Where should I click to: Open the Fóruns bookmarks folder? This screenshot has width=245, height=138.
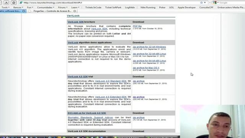(63, 7)
